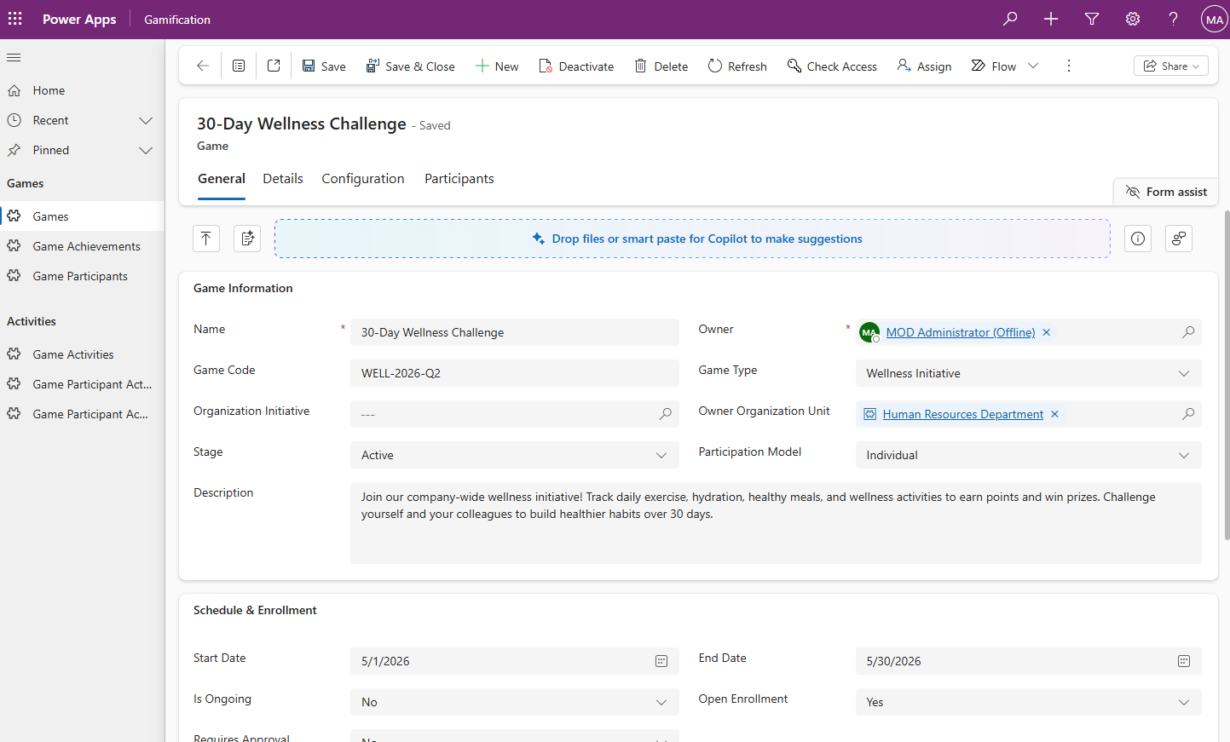
Task: Open the Game Type dropdown
Action: 1029,373
